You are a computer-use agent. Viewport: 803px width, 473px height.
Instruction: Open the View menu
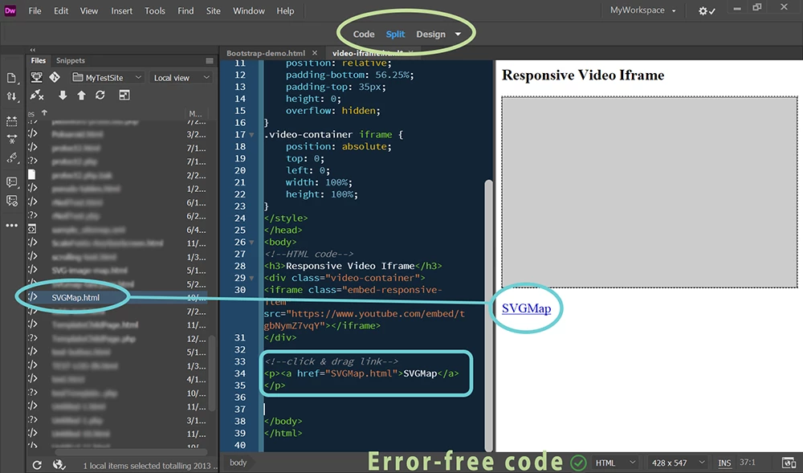(x=88, y=10)
